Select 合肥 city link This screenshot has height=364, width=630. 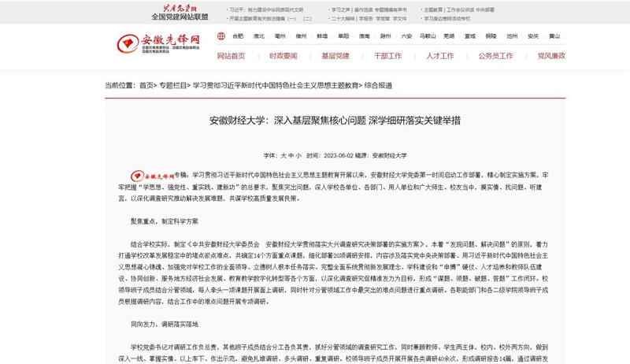pyautogui.click(x=238, y=36)
